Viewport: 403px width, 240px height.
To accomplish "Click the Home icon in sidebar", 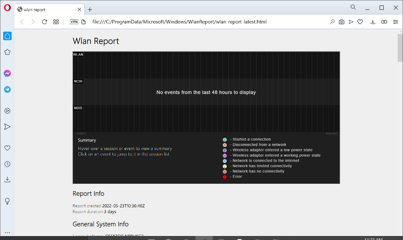I will click(x=7, y=36).
